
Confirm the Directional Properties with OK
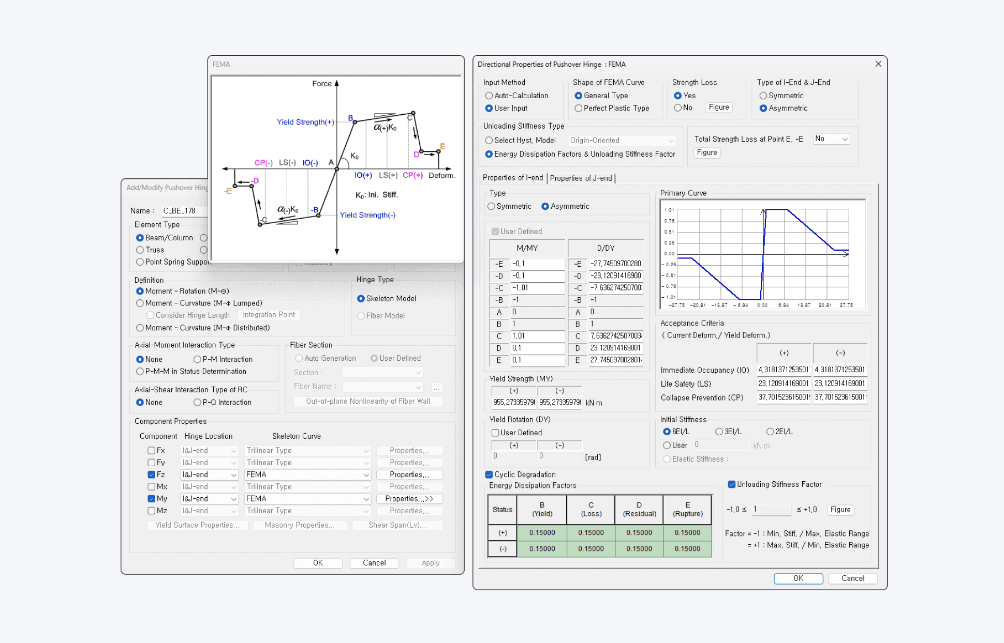798,578
